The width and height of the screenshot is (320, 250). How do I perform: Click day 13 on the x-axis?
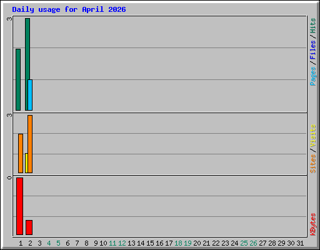tap(131, 243)
